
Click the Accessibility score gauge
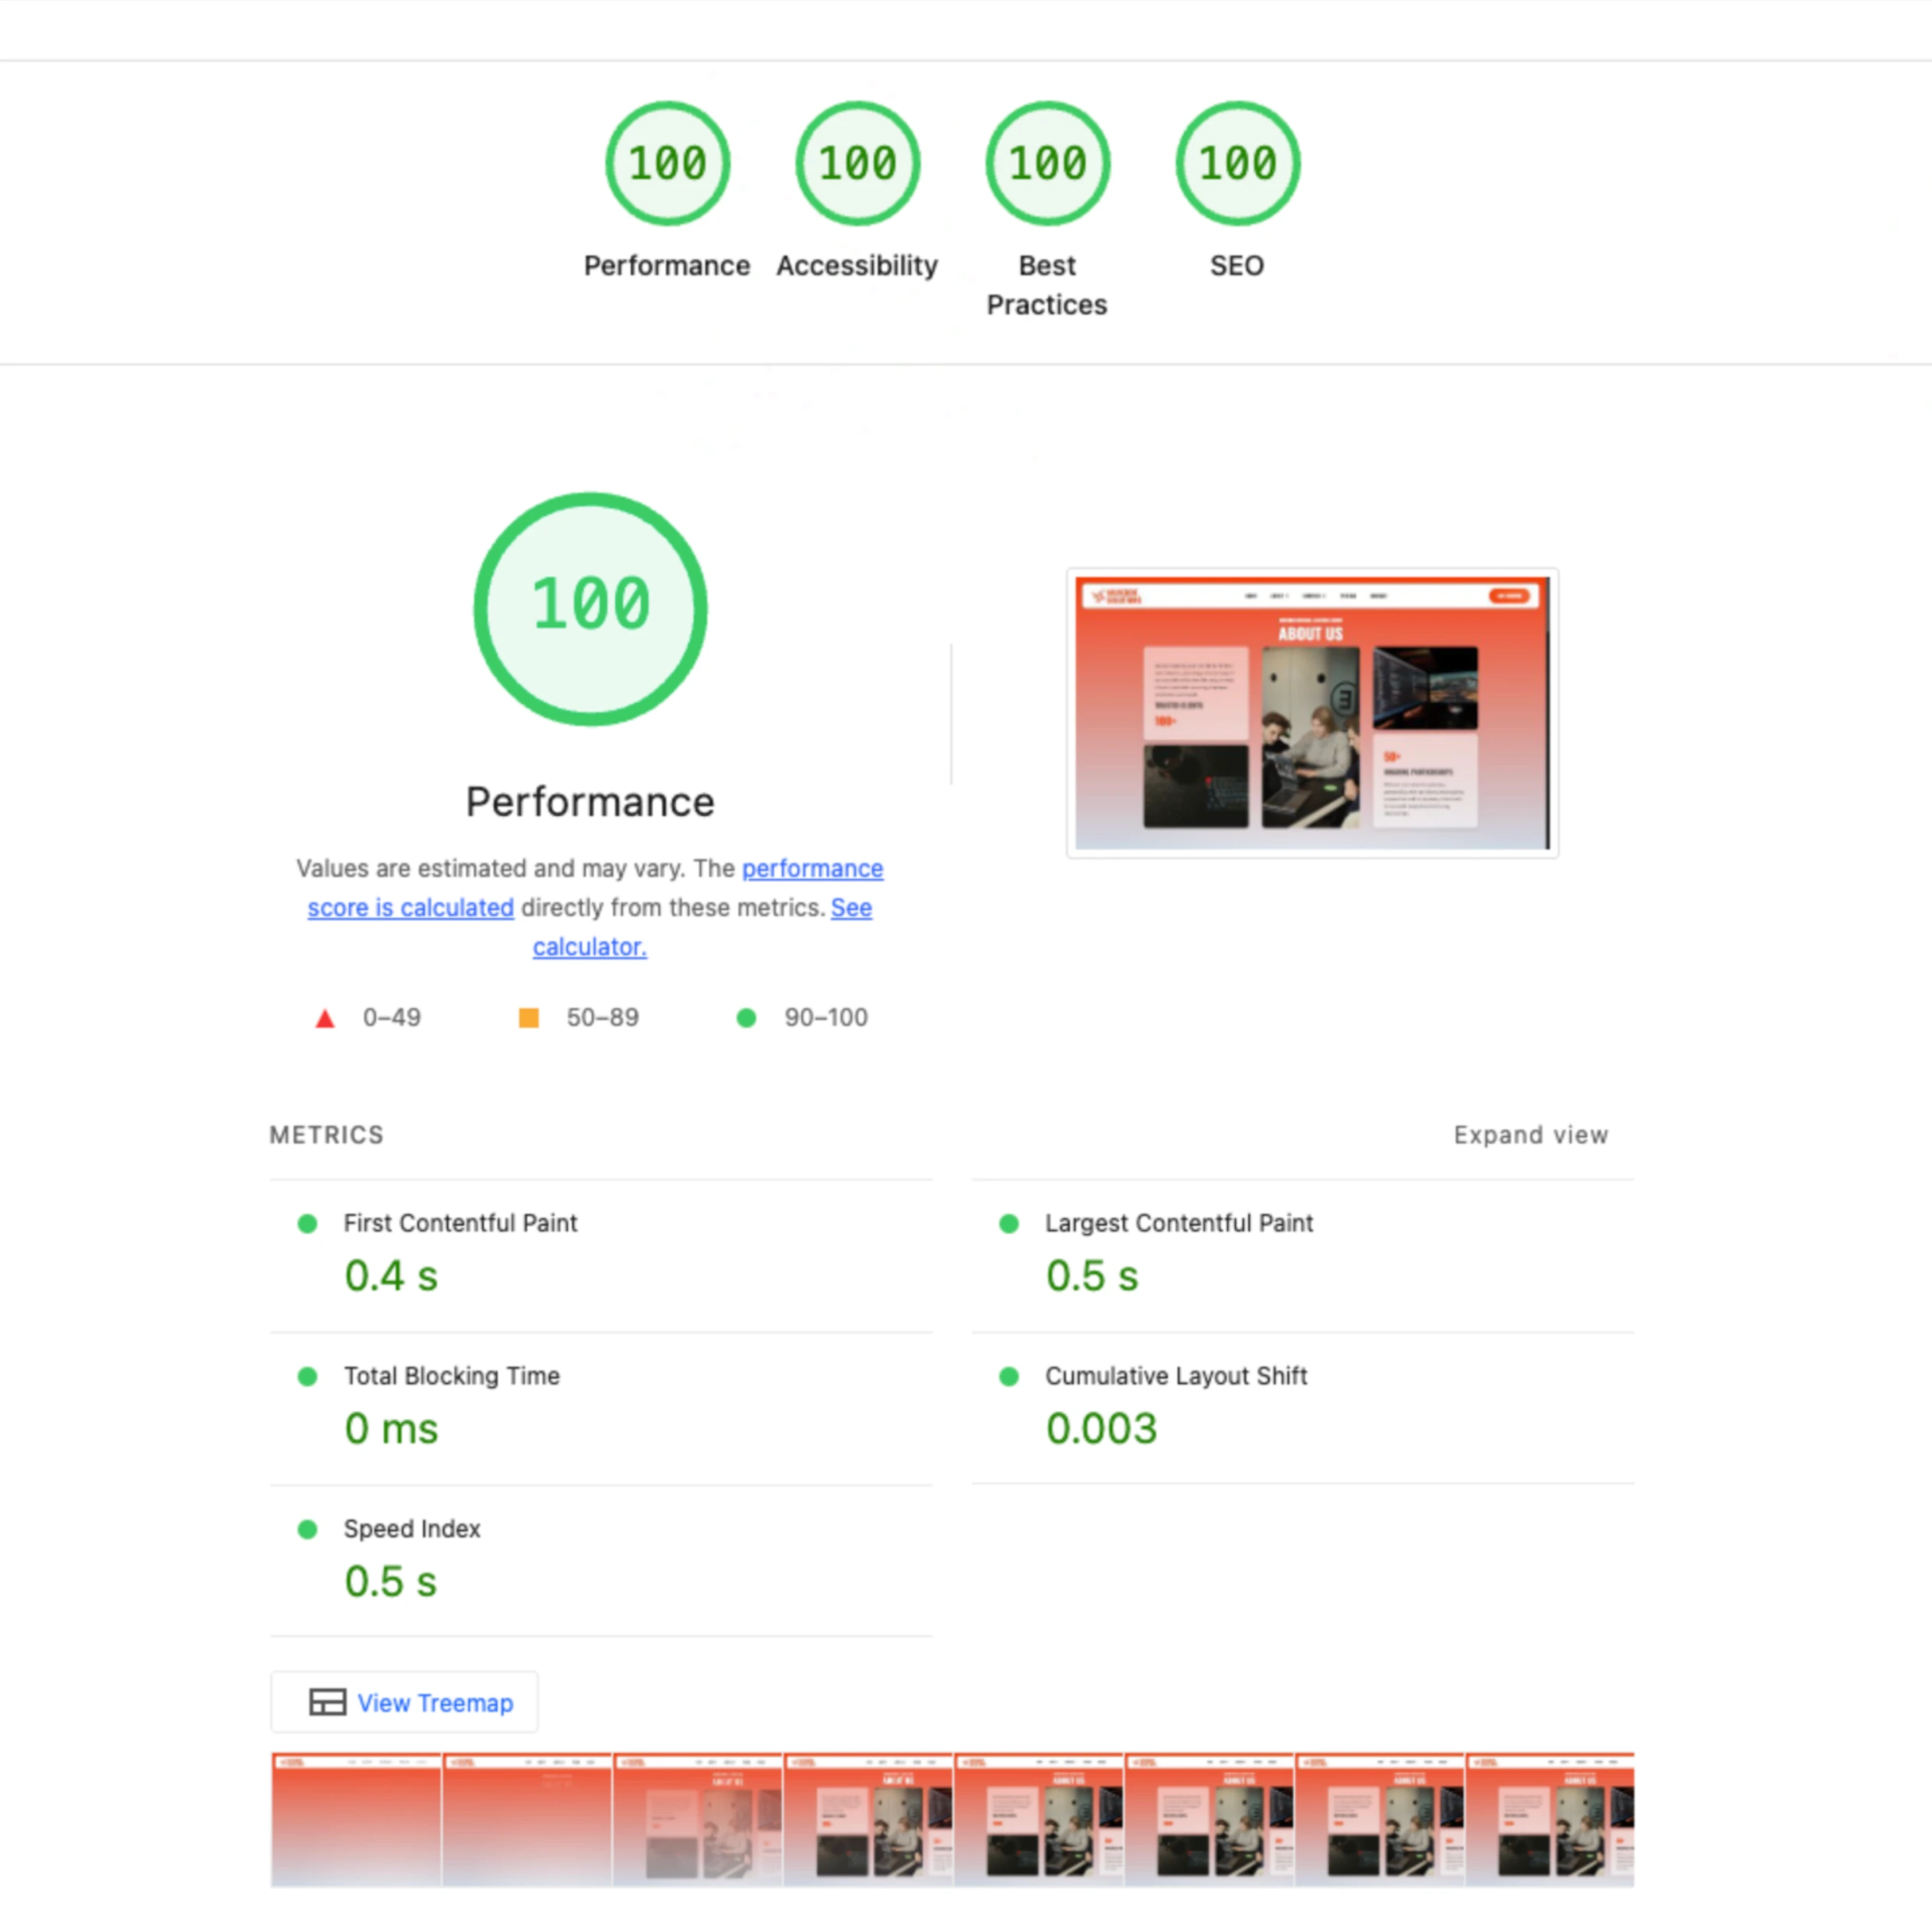[x=857, y=164]
